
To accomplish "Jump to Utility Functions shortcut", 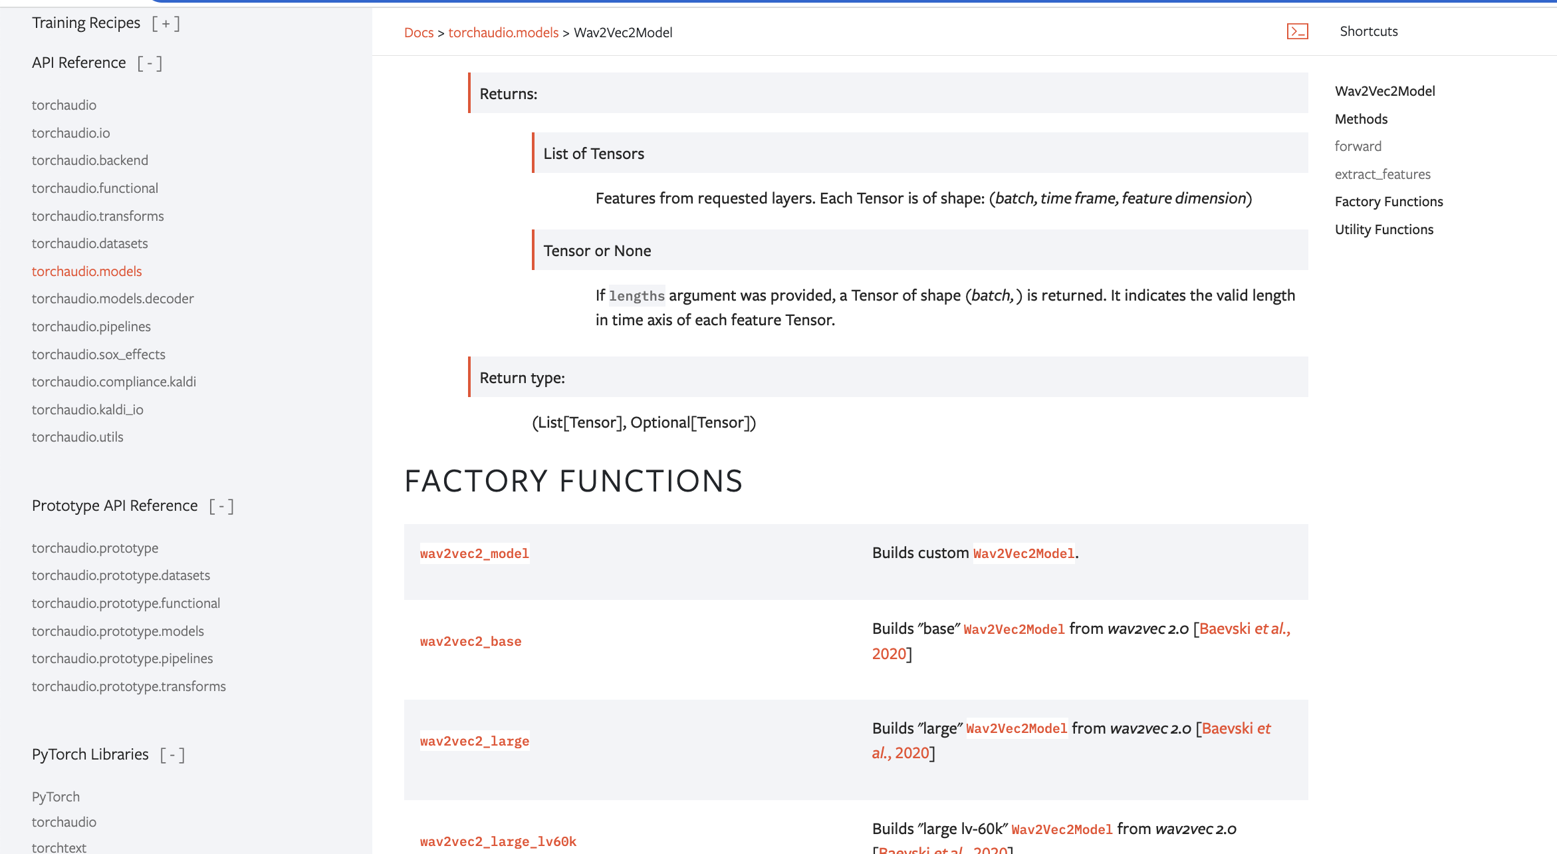I will 1383,229.
